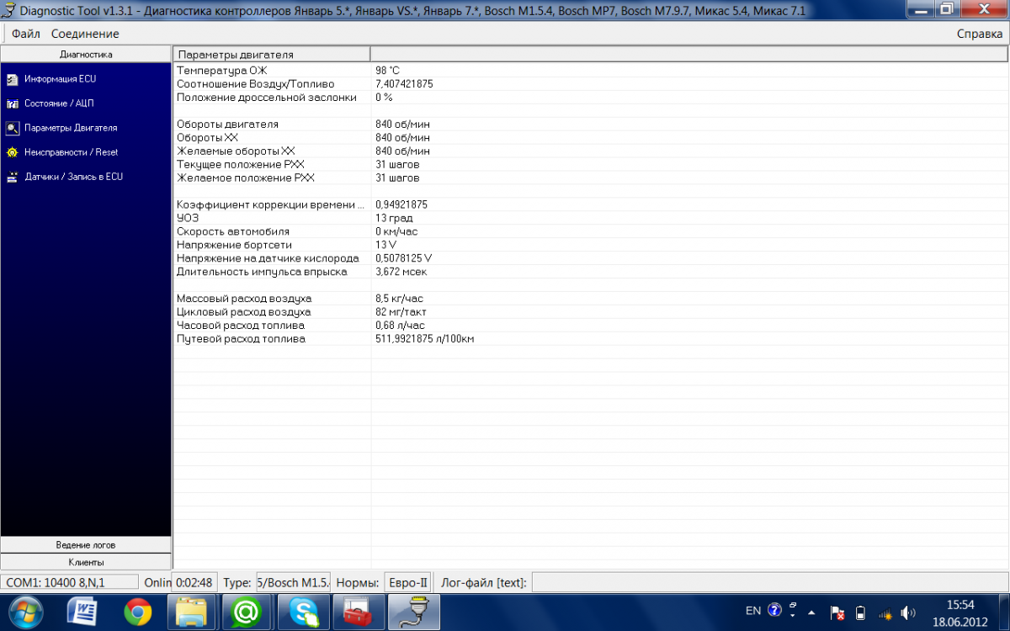Image resolution: width=1010 pixels, height=631 pixels.
Task: Click the Состояние / АЦП sidebar icon
Action: (12, 103)
